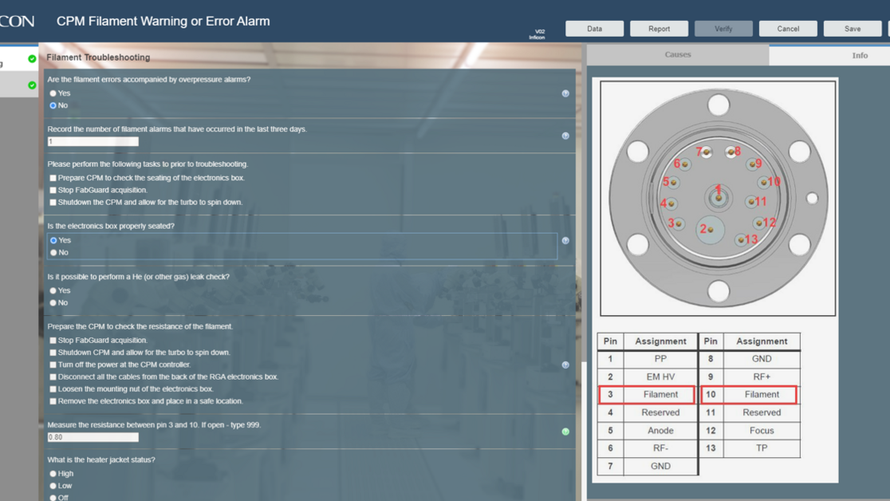Open the Report button

(x=659, y=29)
